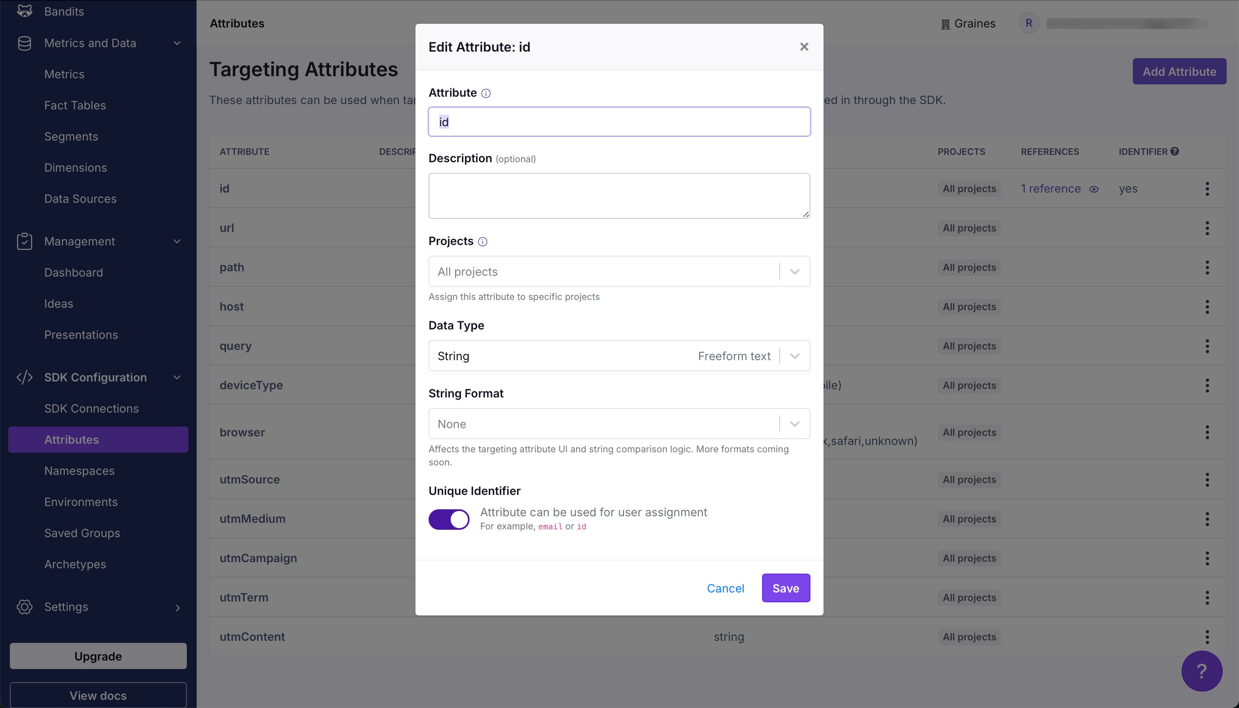Click the utmContent attribute row name

[252, 637]
